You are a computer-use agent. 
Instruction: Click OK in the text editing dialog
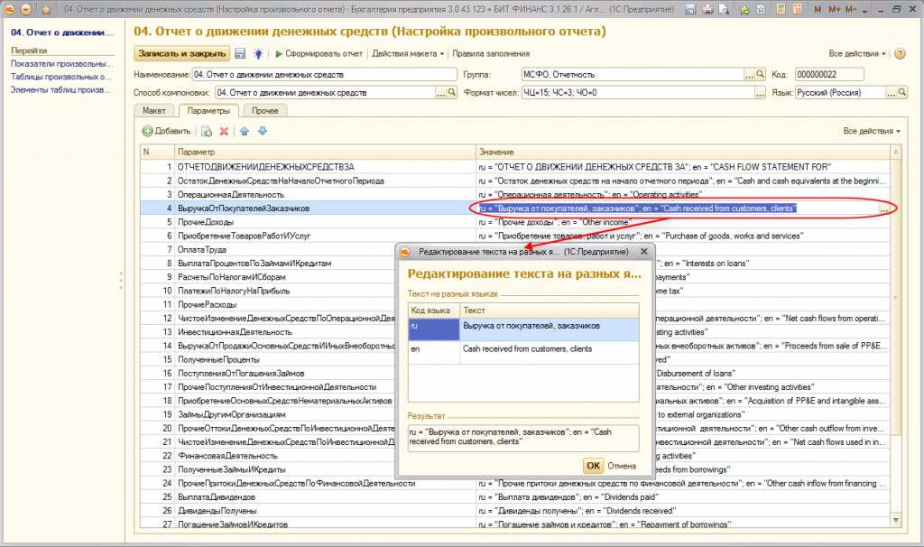point(592,466)
